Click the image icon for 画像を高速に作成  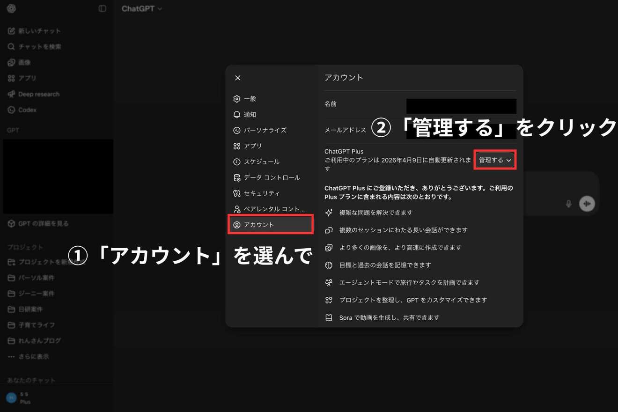329,247
